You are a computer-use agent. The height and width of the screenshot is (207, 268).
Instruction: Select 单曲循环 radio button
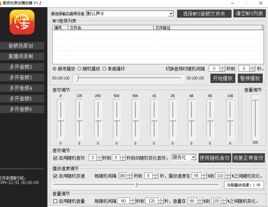click(114, 69)
